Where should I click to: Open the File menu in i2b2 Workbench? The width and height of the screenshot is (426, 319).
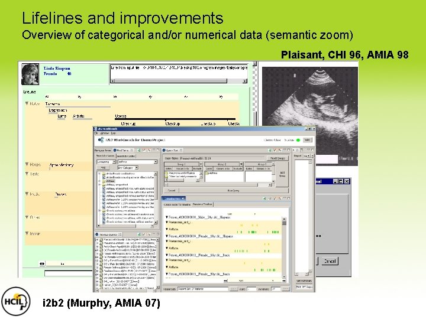pyautogui.click(x=96, y=133)
